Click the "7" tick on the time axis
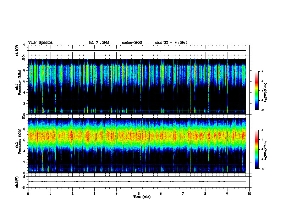 pyautogui.click(x=183, y=194)
